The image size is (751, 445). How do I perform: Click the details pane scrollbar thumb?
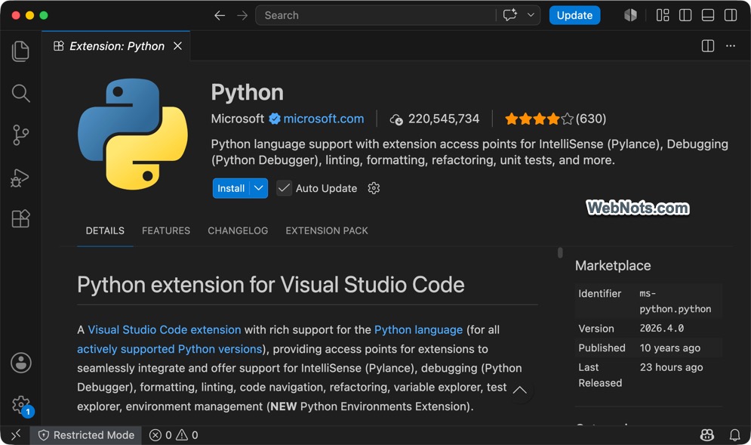(x=560, y=252)
